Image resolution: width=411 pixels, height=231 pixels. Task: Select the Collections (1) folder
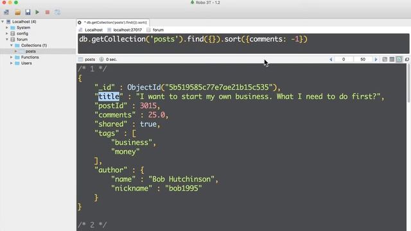34,46
